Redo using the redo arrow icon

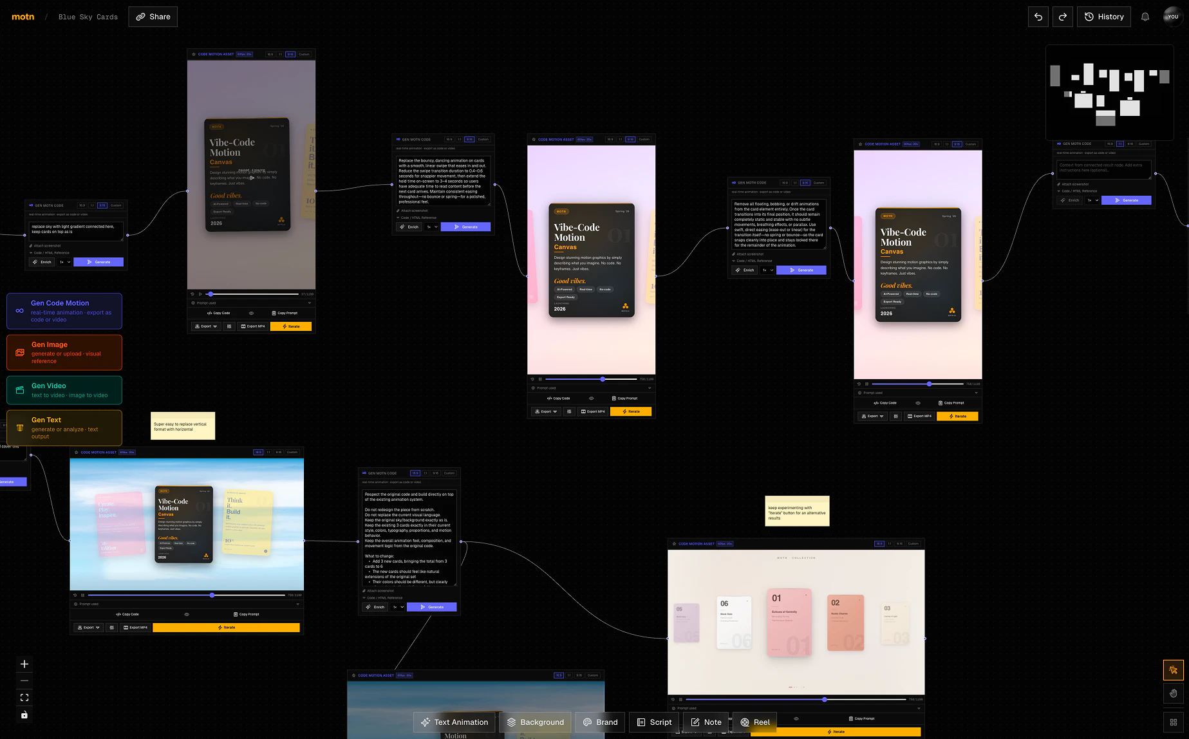(1063, 17)
